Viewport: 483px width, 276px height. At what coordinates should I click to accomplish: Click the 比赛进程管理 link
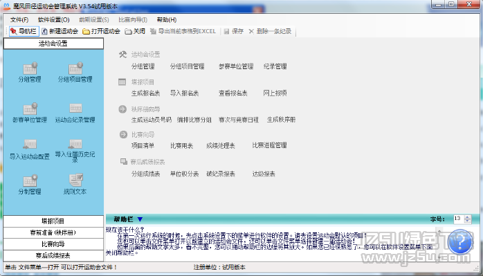(270, 145)
